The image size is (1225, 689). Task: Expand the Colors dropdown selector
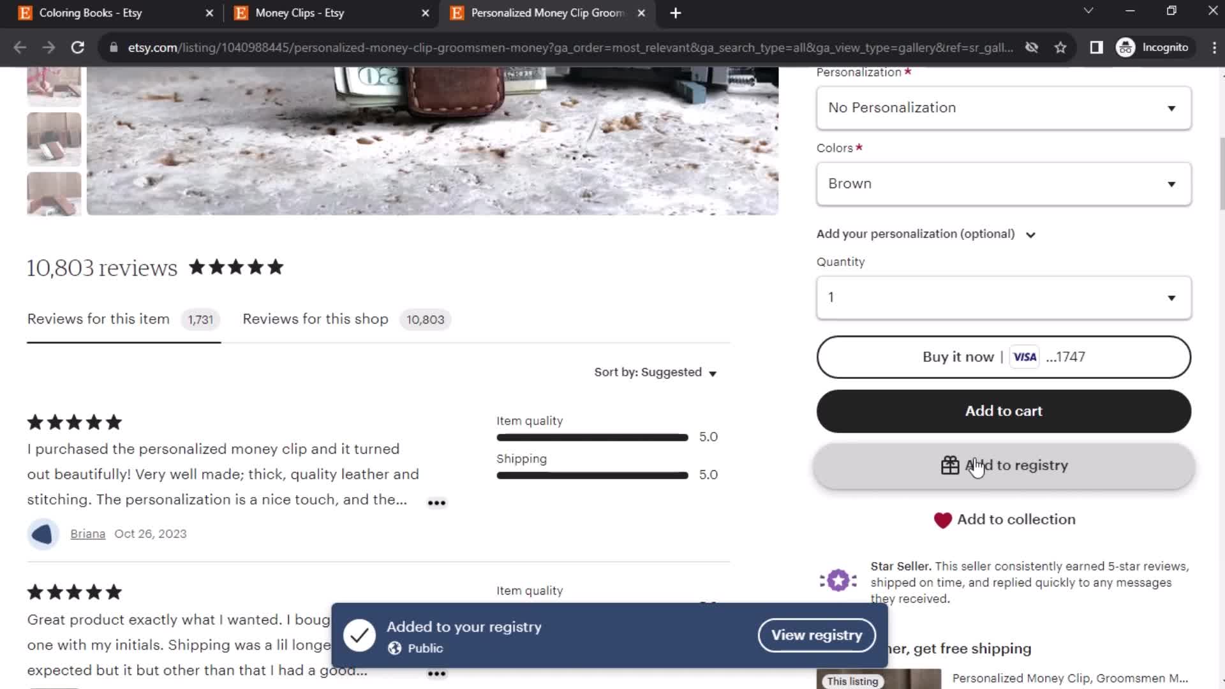point(1004,183)
